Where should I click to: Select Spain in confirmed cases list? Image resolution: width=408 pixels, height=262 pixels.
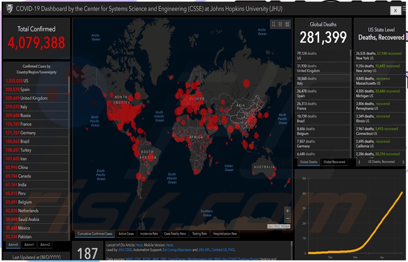tap(36, 89)
